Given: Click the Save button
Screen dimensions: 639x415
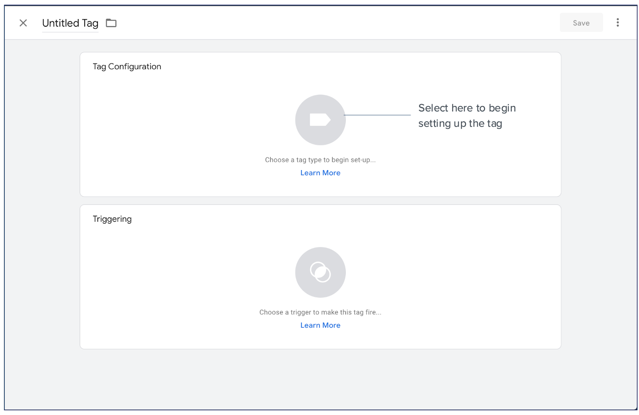Looking at the screenshot, I should coord(581,23).
